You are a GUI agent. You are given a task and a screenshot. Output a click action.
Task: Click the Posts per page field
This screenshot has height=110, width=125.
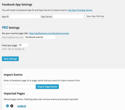coord(23,45)
